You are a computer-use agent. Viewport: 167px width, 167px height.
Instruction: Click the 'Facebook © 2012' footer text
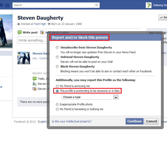25,122
